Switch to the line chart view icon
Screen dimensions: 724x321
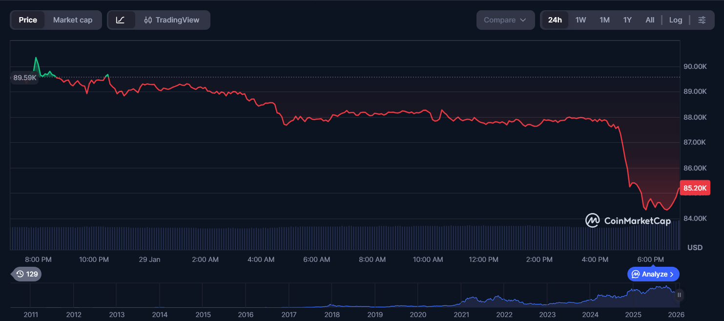(x=121, y=20)
